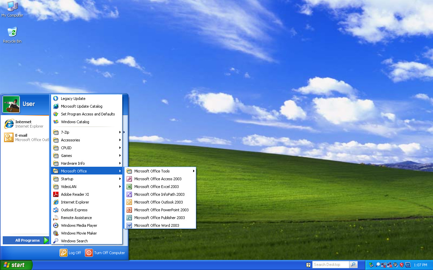Expand the Games submenu arrow
This screenshot has width=433, height=270.
120,156
